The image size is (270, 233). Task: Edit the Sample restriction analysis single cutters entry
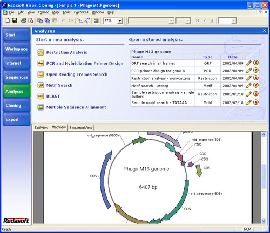(x=249, y=94)
